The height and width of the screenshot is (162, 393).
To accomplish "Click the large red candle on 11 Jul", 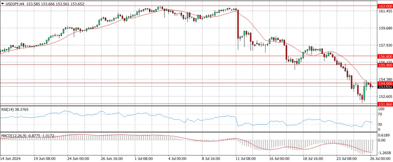I will [x=238, y=24].
